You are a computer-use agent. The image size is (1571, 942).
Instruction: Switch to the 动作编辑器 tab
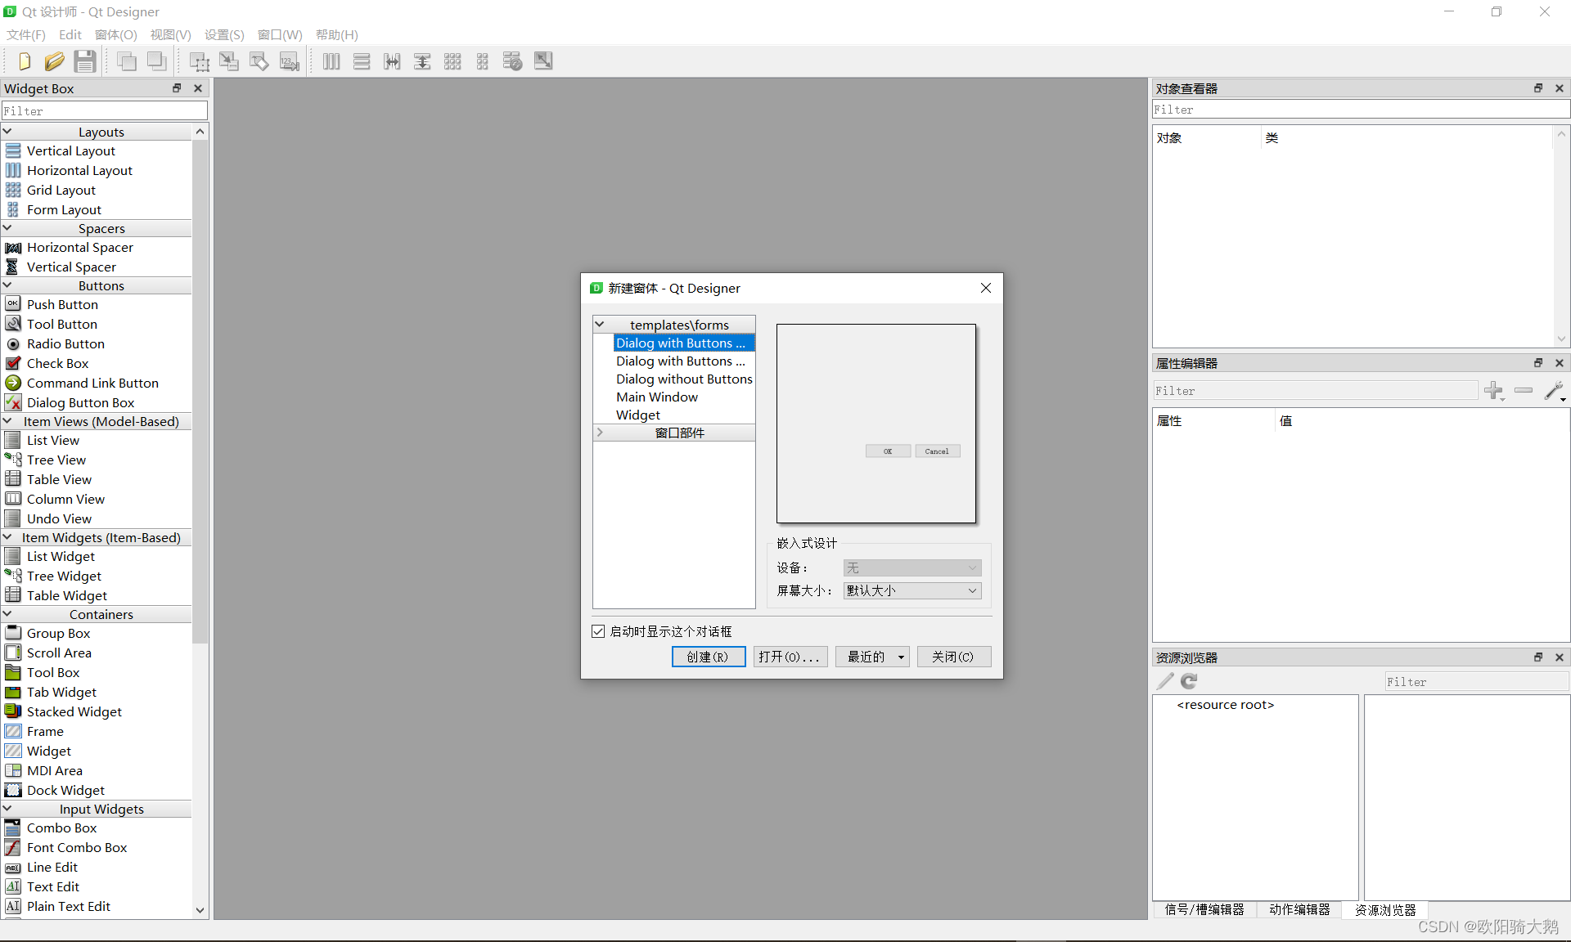tap(1299, 909)
